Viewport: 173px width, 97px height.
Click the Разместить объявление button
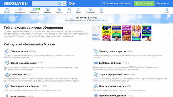point(117,4)
